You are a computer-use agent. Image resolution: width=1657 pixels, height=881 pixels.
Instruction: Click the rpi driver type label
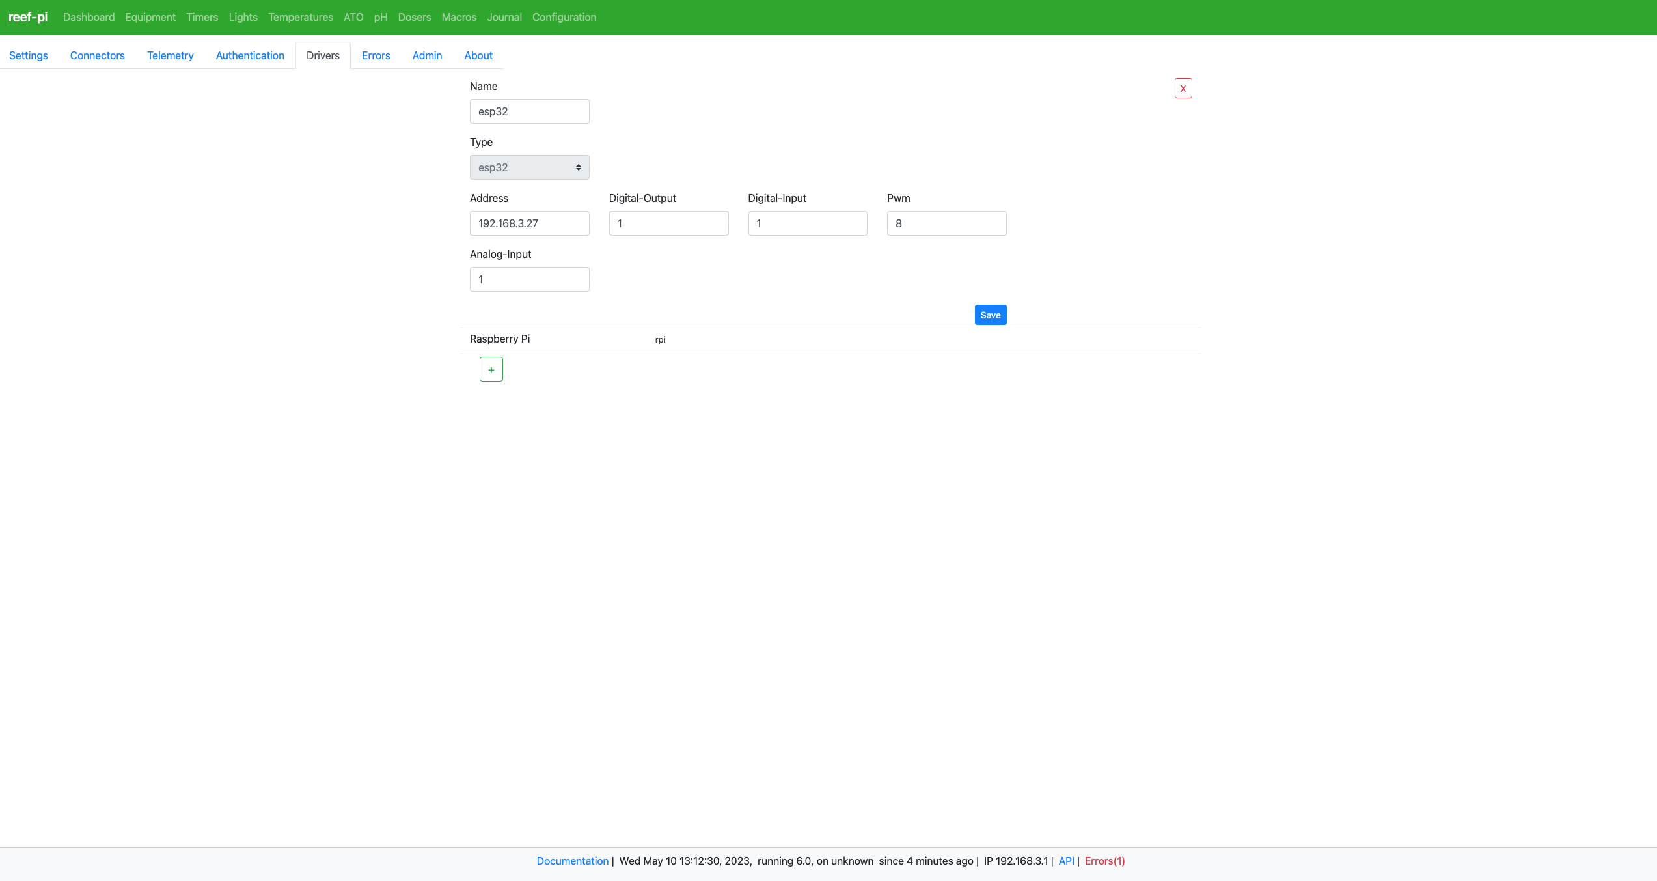(x=660, y=340)
